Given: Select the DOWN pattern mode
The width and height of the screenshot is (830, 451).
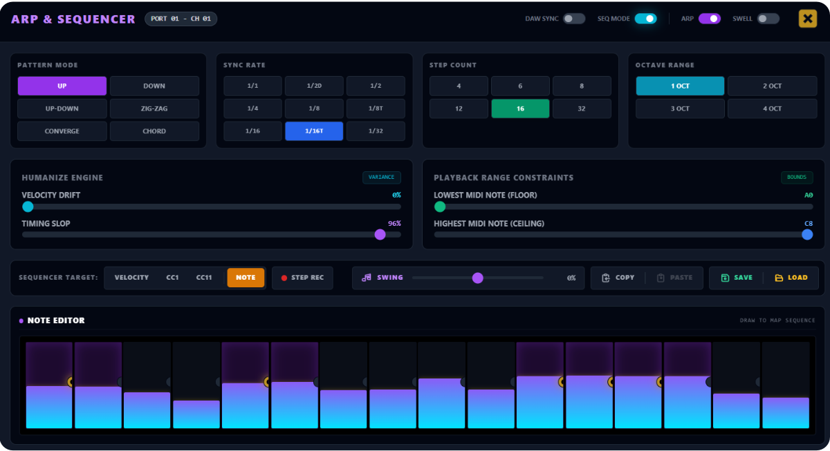Looking at the screenshot, I should pos(154,86).
